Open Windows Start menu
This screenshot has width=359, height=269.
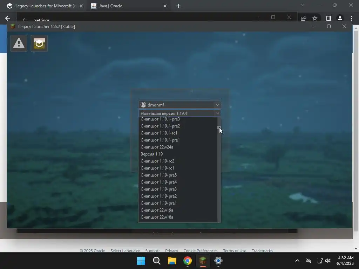[x=141, y=261]
